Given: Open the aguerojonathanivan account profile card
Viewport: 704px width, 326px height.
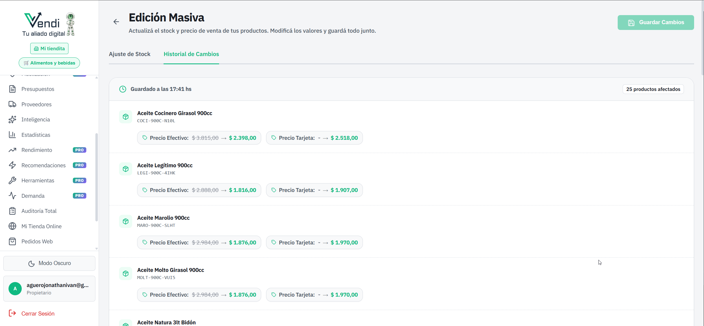Looking at the screenshot, I should coord(49,289).
